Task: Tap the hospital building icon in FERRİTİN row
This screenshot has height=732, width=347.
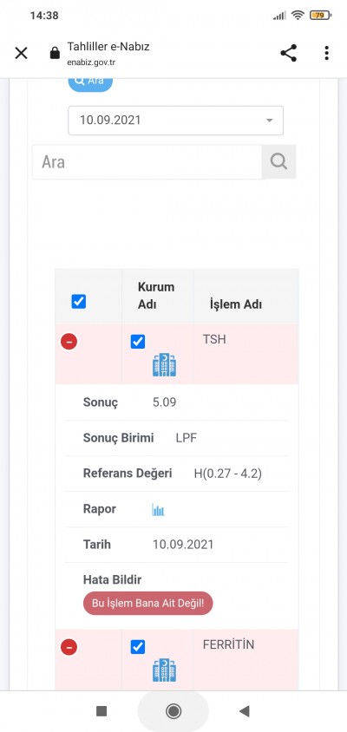Action: click(165, 670)
